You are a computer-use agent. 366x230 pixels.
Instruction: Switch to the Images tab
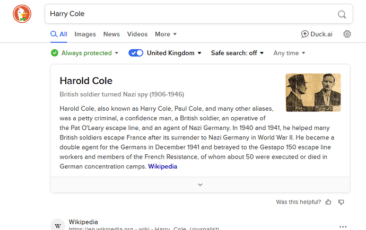click(85, 34)
